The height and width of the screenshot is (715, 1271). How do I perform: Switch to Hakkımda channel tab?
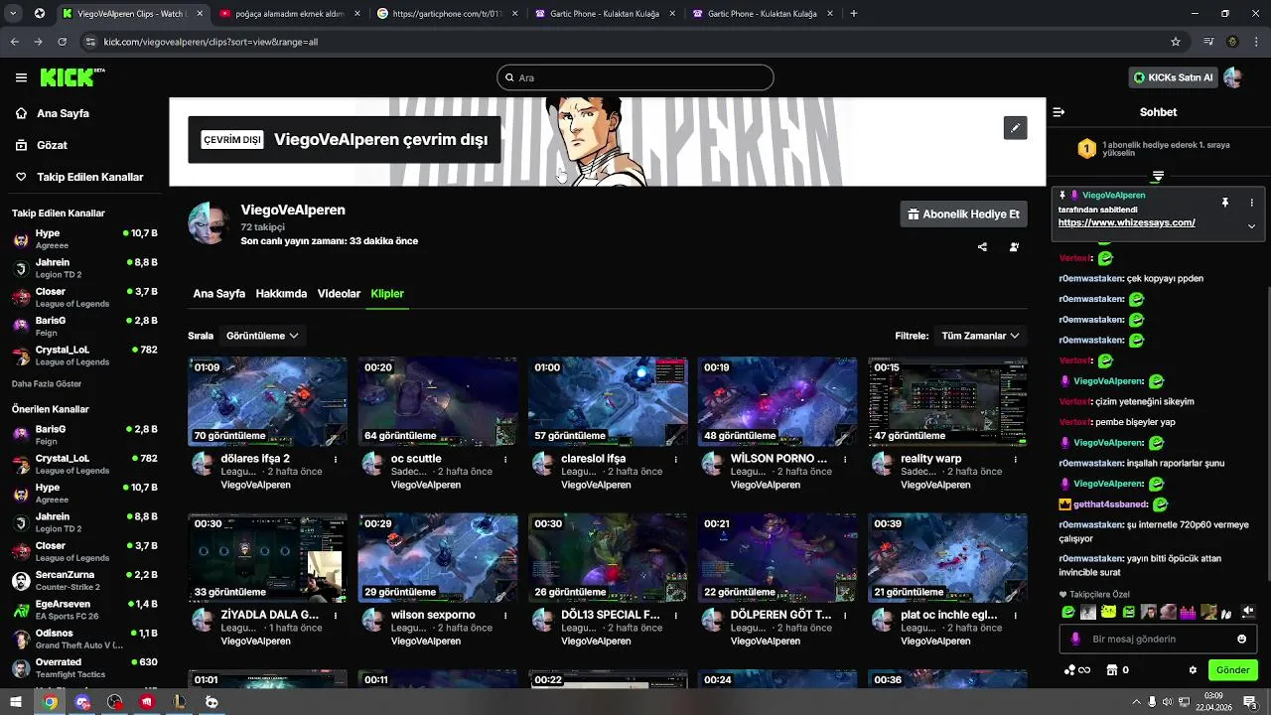(x=281, y=294)
